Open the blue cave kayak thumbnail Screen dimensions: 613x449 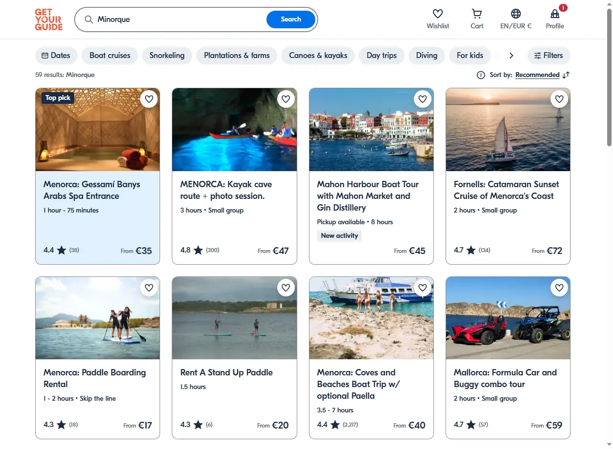coord(234,130)
